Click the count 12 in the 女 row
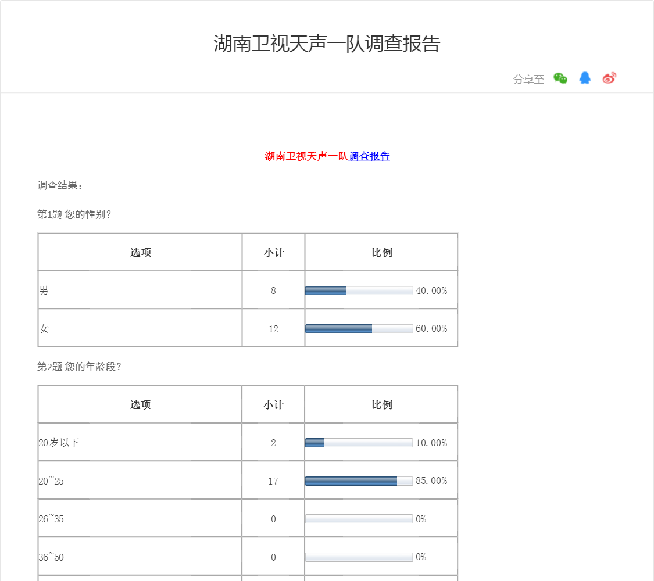 point(273,329)
